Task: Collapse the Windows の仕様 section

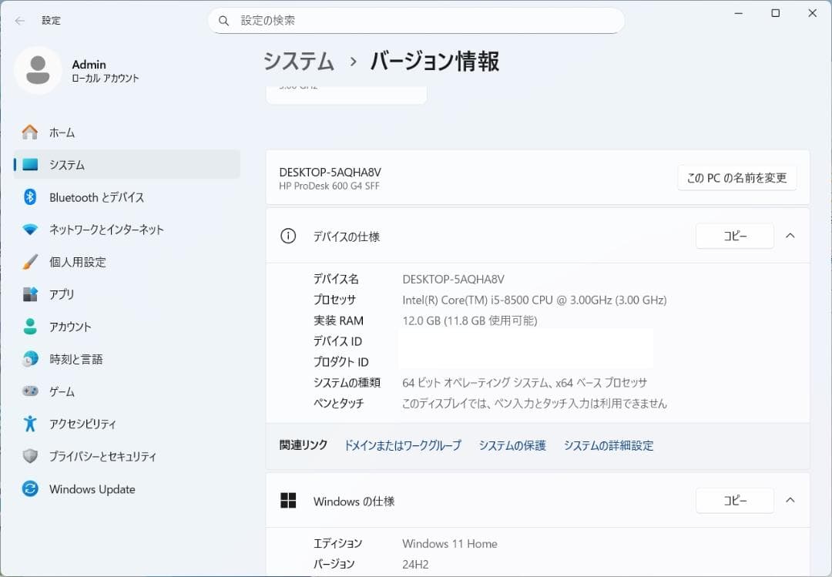Action: pyautogui.click(x=790, y=500)
